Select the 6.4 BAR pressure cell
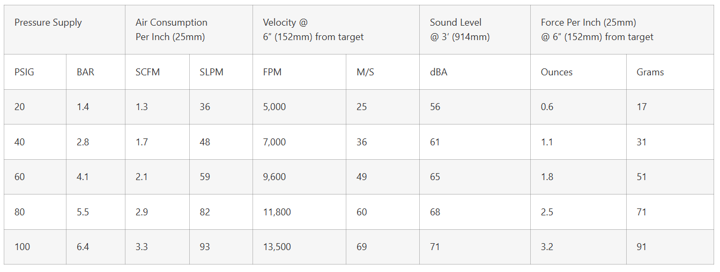Screen dimensions: 720x272 [83, 247]
